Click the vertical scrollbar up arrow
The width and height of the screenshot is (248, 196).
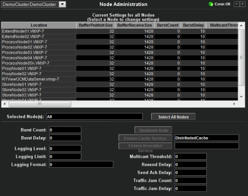(x=242, y=25)
